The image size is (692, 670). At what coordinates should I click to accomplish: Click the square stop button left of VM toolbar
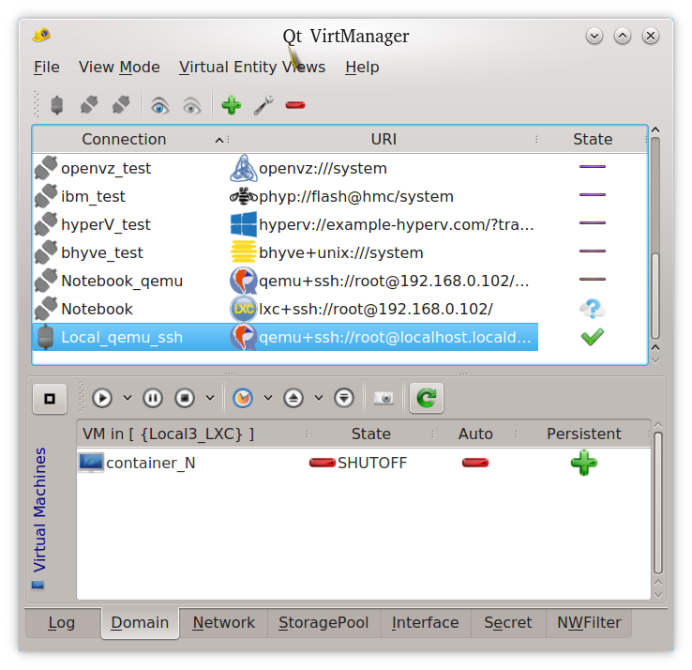pyautogui.click(x=50, y=399)
